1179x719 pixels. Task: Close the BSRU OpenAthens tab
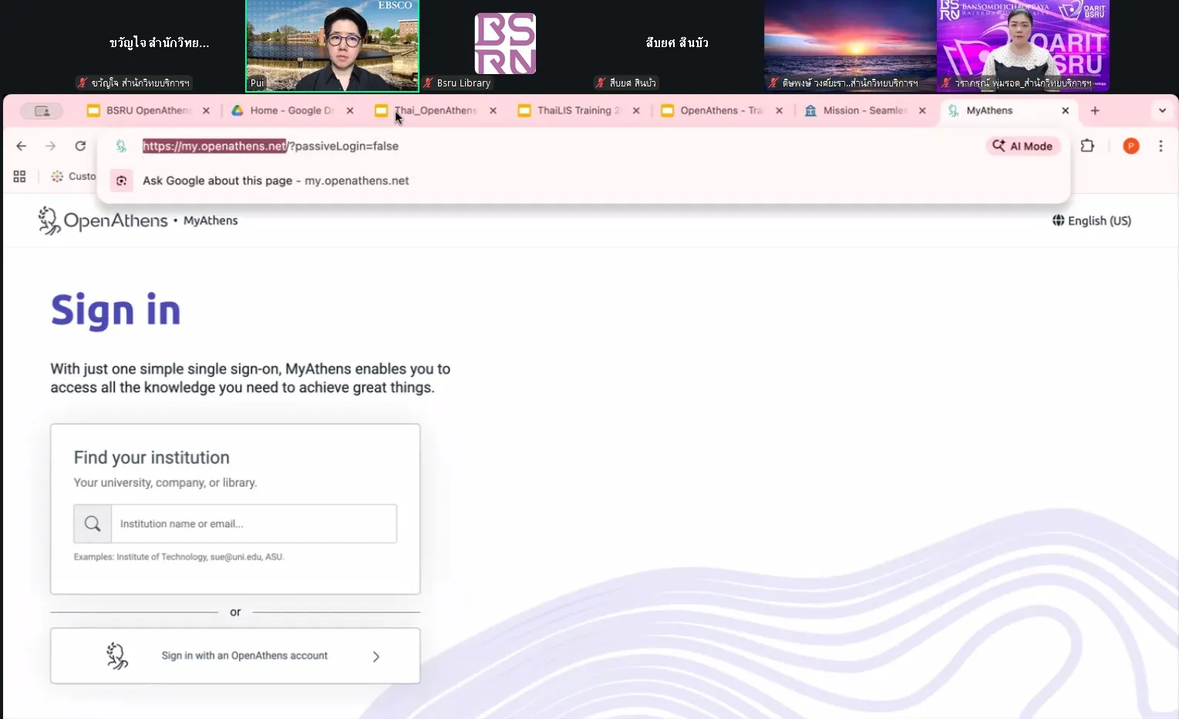click(x=206, y=111)
